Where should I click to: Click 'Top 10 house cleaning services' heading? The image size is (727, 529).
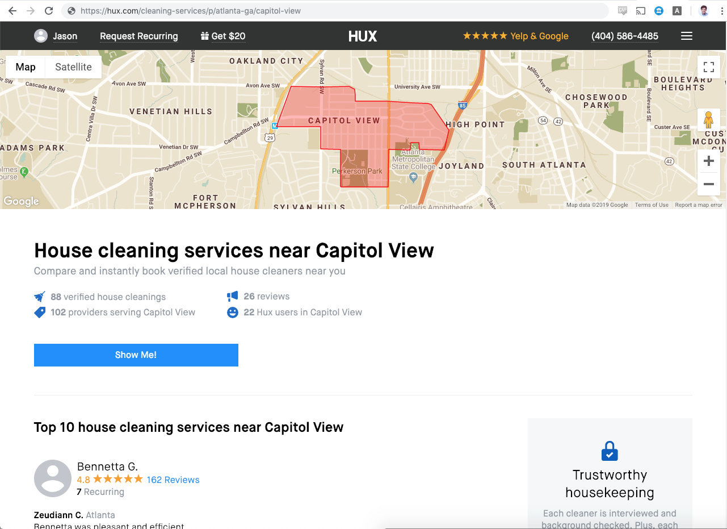[188, 427]
